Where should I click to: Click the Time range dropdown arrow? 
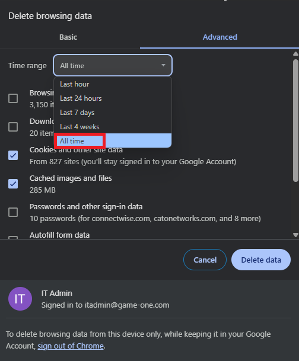163,65
